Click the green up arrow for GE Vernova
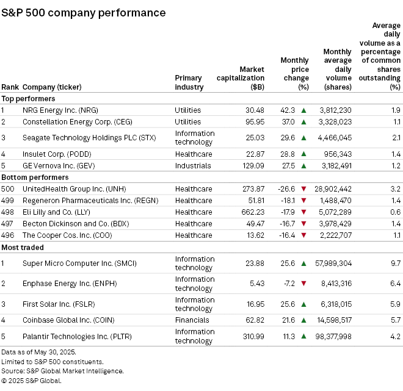Screen dimensions: 403x391 303,166
